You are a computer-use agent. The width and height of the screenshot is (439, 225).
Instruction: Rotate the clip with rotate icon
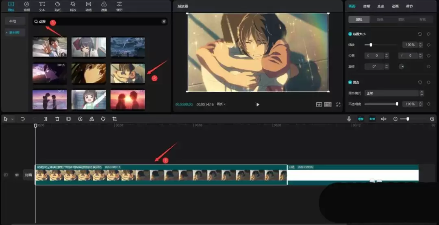point(103,119)
